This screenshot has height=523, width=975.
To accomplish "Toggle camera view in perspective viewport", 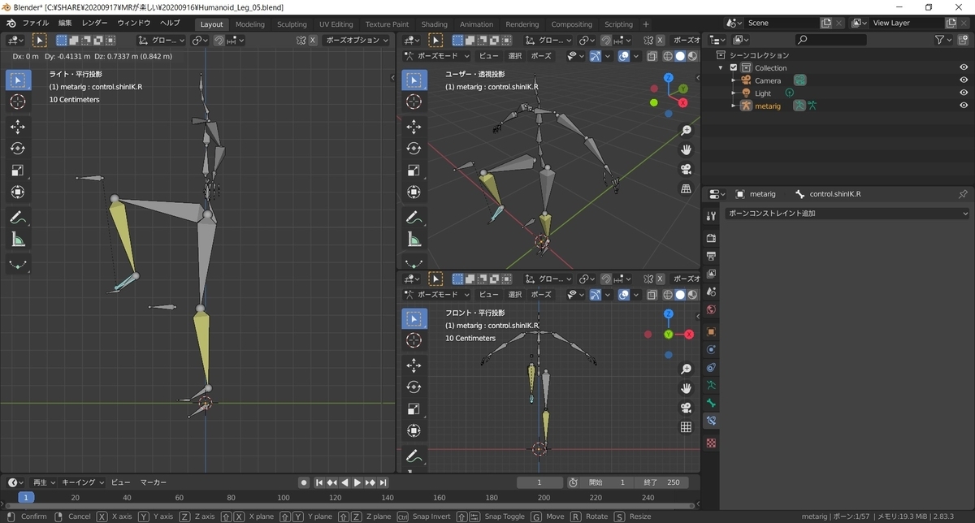I will pyautogui.click(x=686, y=169).
